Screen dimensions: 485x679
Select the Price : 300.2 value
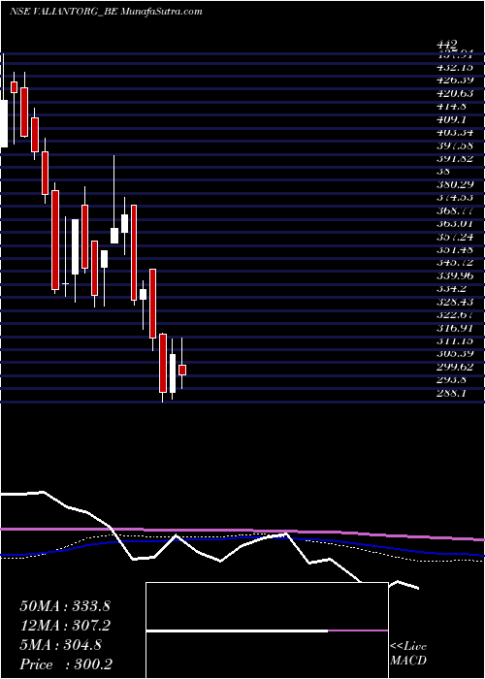(x=66, y=664)
